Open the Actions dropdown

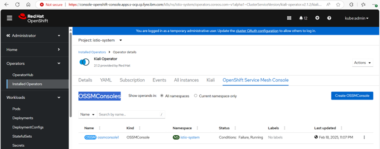[x=363, y=62]
